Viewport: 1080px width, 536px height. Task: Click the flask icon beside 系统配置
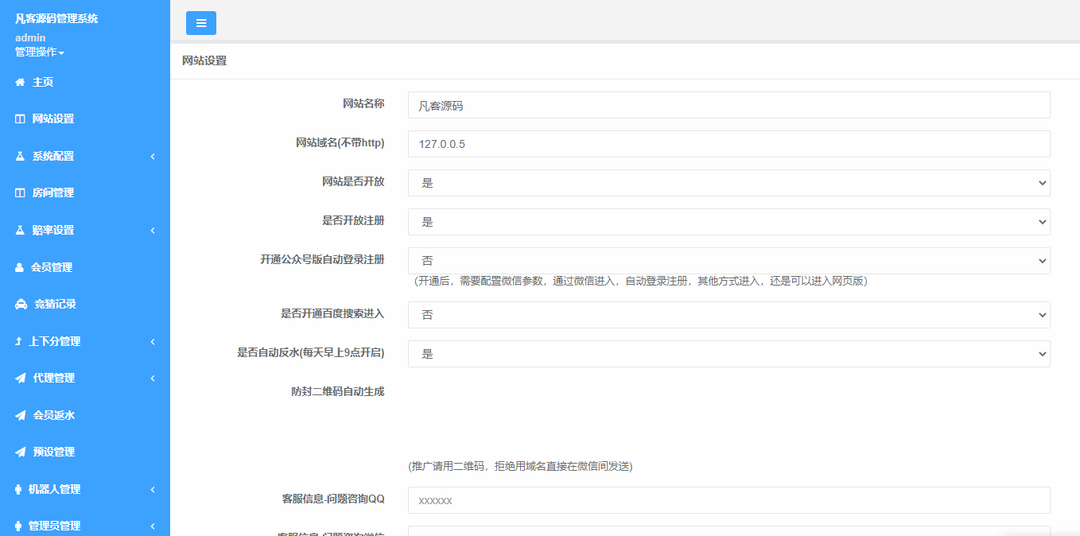point(21,157)
